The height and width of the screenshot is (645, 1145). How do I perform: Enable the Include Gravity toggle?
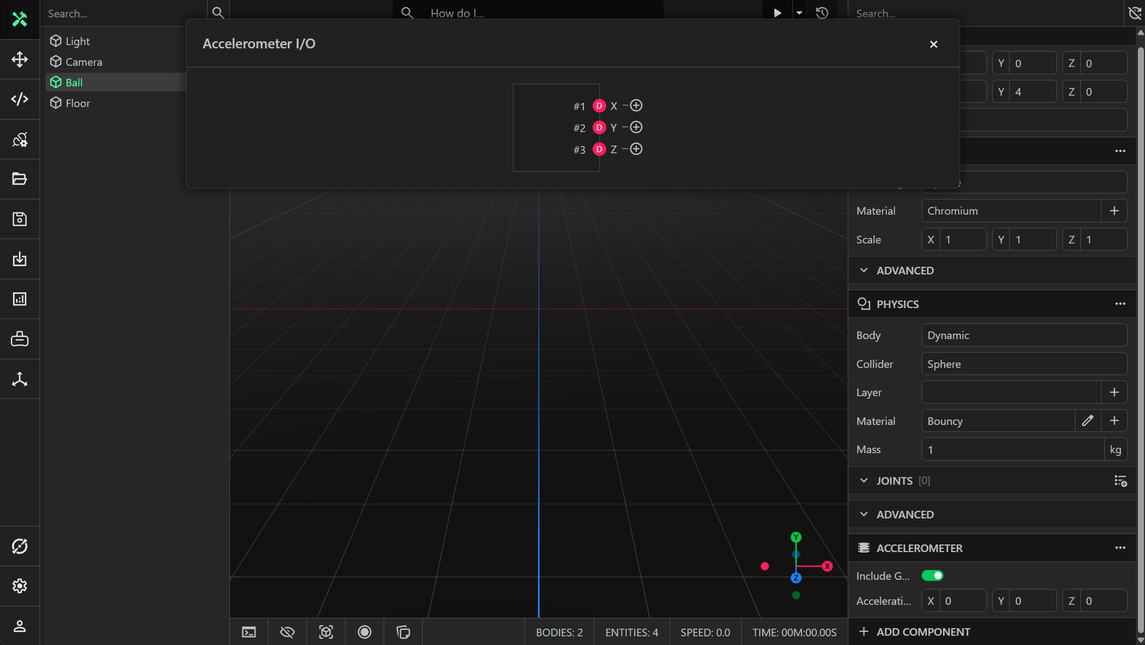coord(931,575)
